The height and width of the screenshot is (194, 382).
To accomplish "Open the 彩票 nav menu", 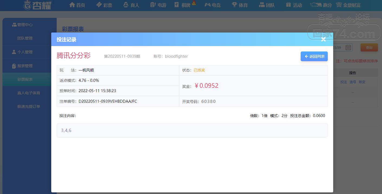I will point(104,5).
